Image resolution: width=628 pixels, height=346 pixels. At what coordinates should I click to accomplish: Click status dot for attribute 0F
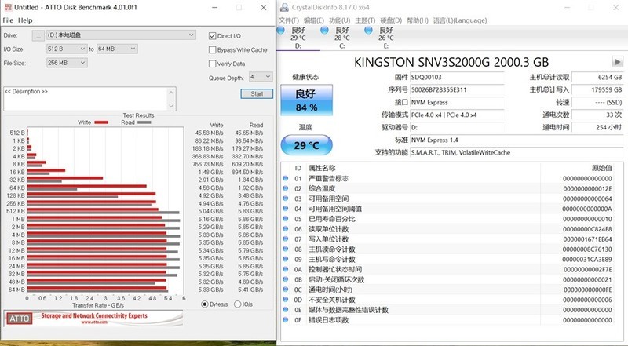click(285, 319)
